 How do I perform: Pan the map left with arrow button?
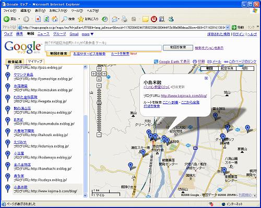tap(94, 74)
